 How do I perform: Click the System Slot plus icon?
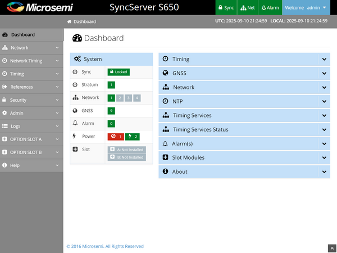(x=75, y=149)
